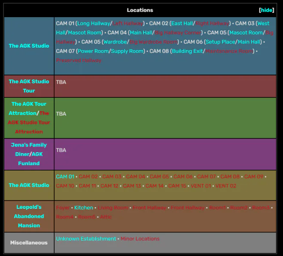Follow the East Hall link
283x256 pixels.
pyautogui.click(x=182, y=24)
